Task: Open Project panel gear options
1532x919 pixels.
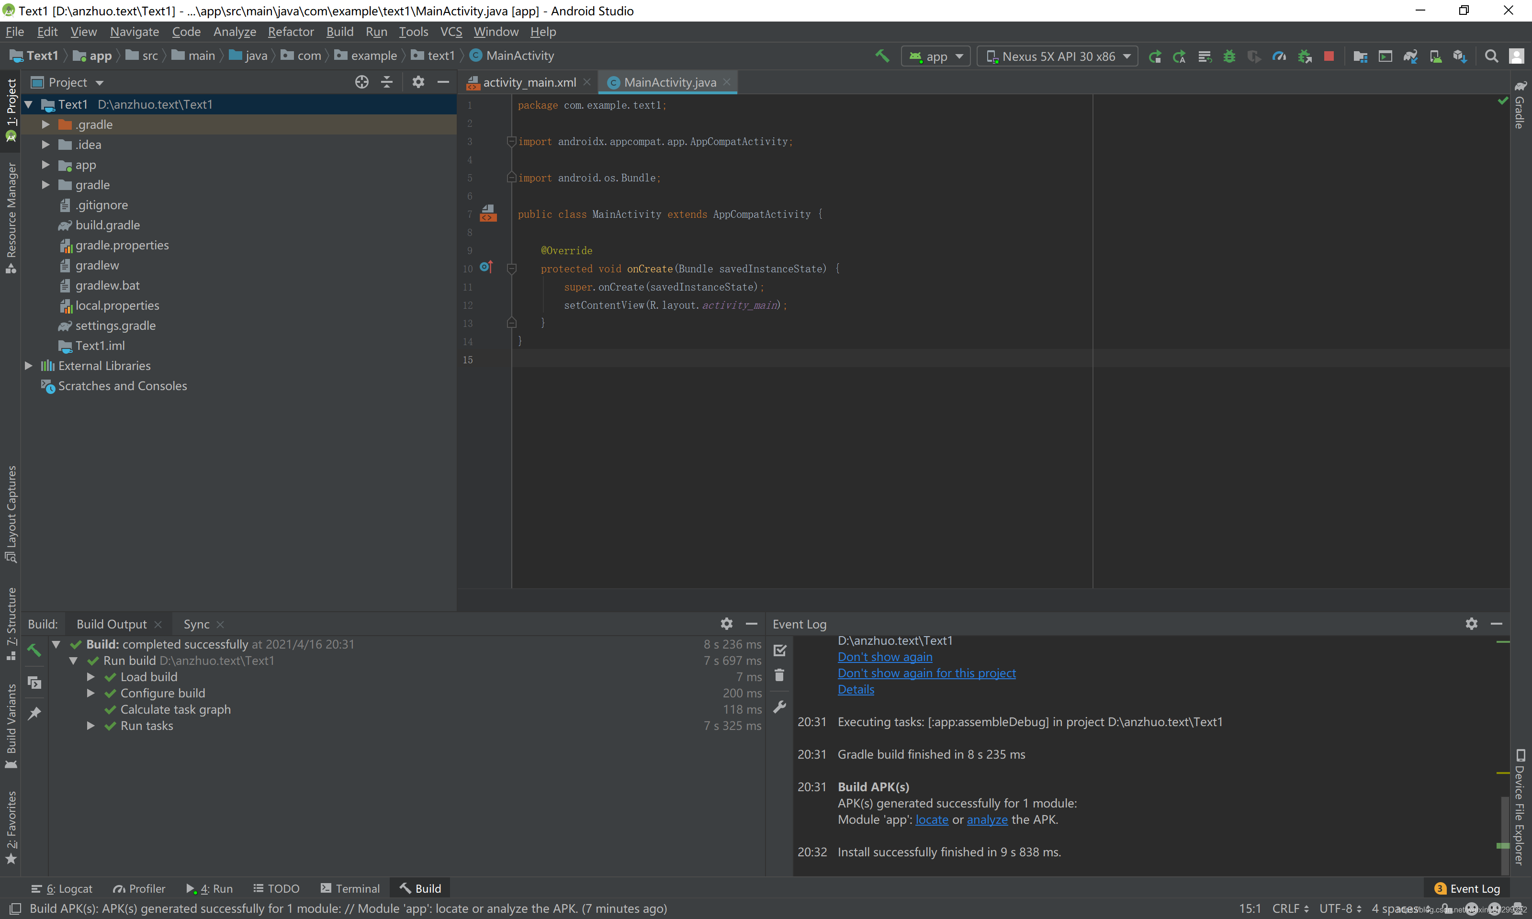Action: pyautogui.click(x=418, y=82)
